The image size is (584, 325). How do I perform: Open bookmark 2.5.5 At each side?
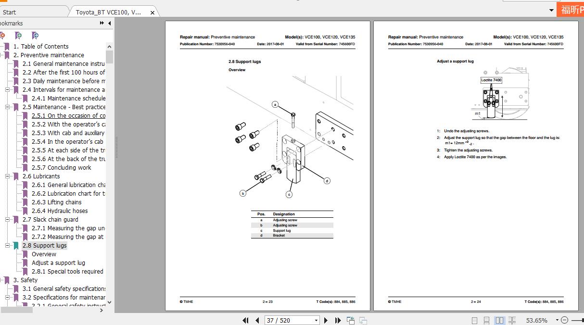(69, 150)
